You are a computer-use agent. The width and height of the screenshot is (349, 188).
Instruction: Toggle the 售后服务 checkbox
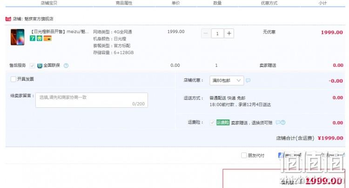pos(32,66)
